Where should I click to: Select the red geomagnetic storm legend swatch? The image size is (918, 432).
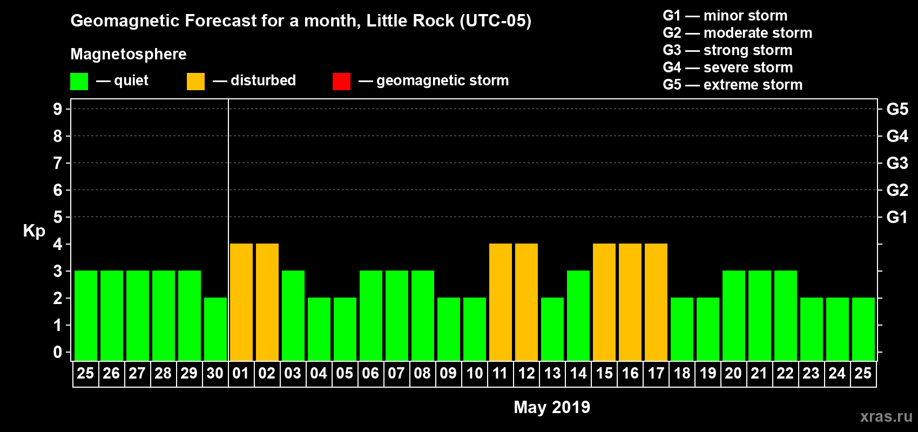[341, 82]
